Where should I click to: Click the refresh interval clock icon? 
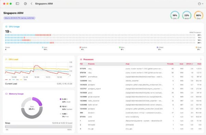(x=25, y=4)
